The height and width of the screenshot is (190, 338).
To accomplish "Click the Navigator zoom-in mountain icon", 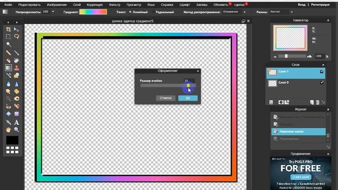I will tap(309, 56).
